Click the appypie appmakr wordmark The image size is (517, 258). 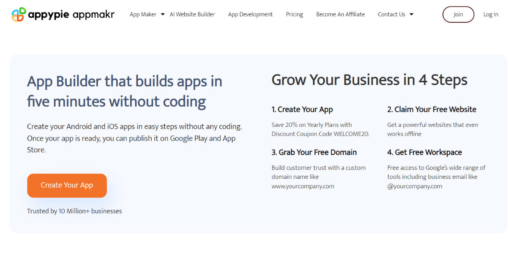[x=71, y=15]
